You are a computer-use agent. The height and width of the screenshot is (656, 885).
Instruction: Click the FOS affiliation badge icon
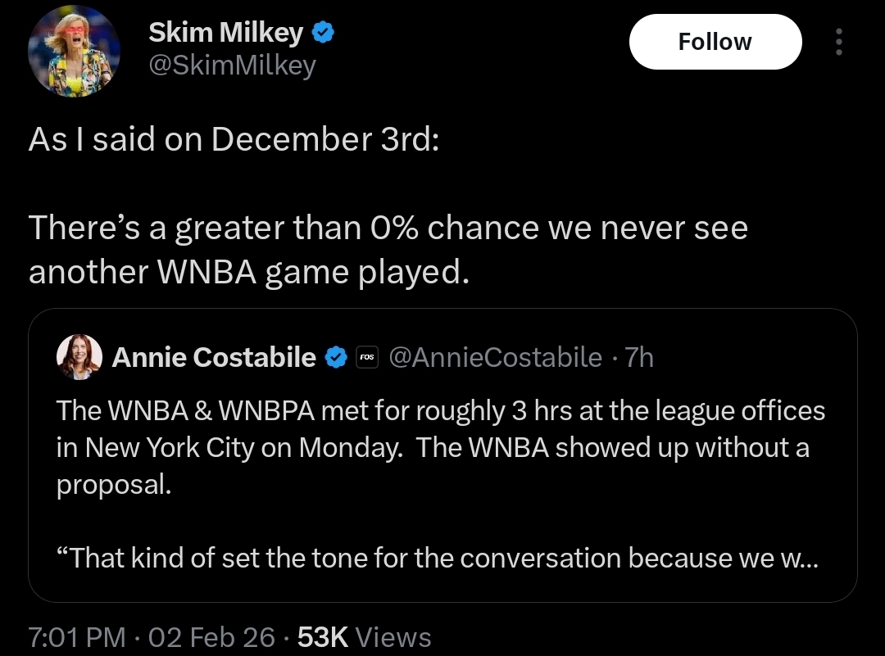click(367, 357)
